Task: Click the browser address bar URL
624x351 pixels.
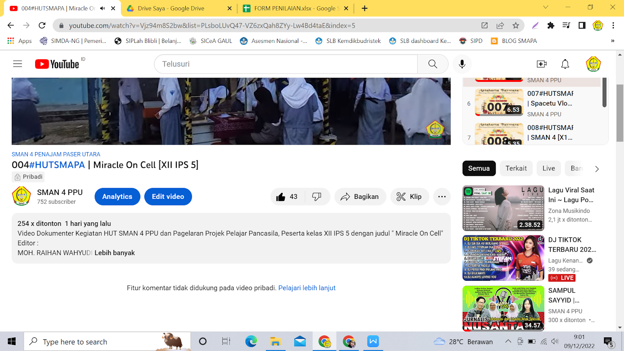Action: click(x=212, y=25)
